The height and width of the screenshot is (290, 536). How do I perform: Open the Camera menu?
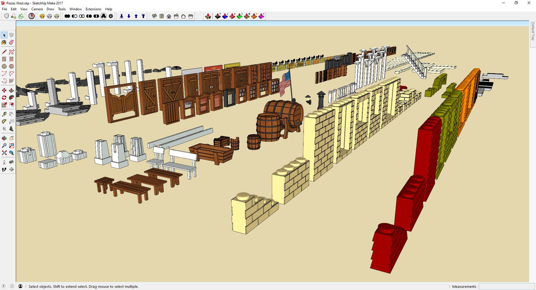coord(37,9)
